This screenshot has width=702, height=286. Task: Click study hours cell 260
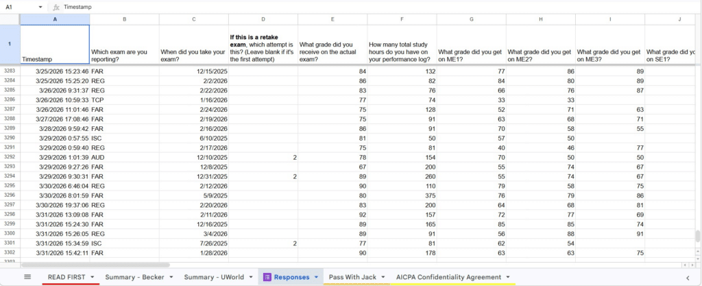[x=402, y=177]
